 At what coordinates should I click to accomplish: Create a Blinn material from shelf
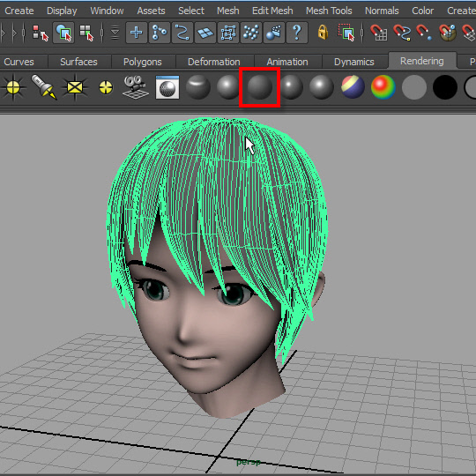[228, 87]
